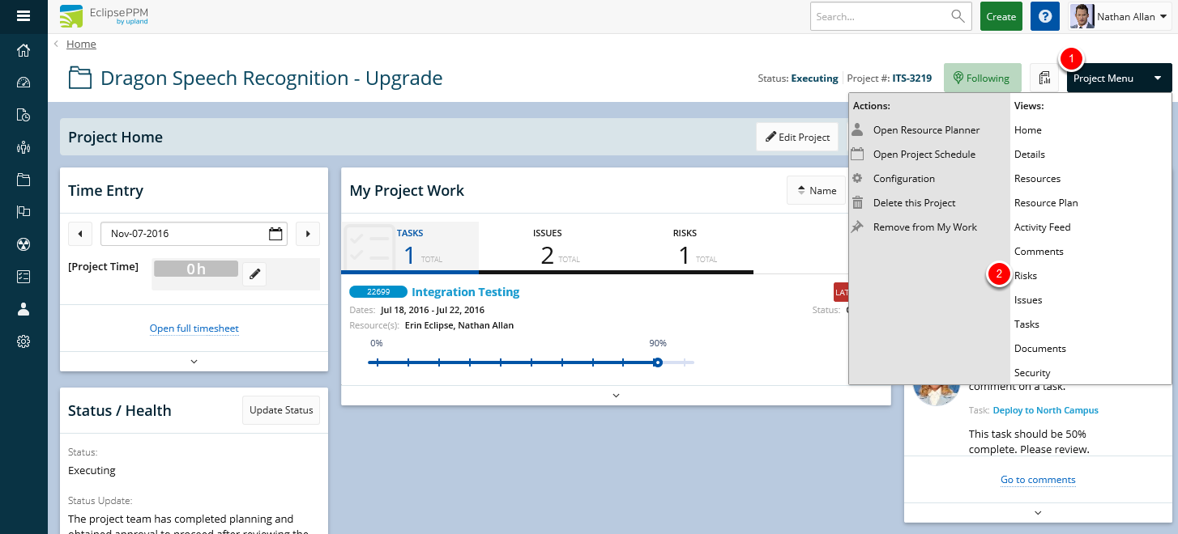Click the Home breadcrumb link
1178x534 pixels.
tap(81, 44)
